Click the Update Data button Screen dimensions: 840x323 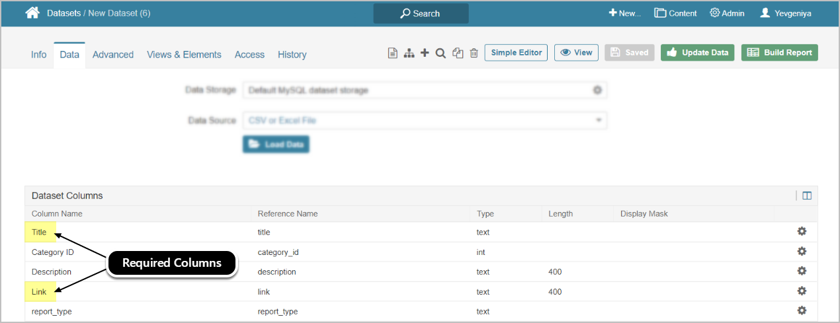(x=697, y=53)
